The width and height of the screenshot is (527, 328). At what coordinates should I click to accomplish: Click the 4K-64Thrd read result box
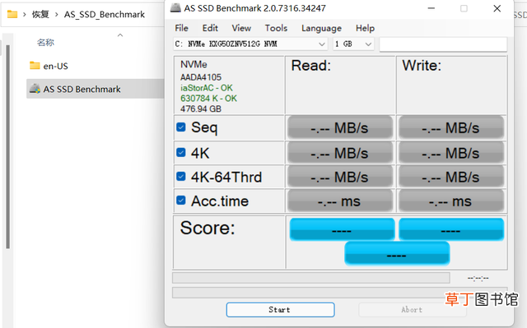[340, 177]
